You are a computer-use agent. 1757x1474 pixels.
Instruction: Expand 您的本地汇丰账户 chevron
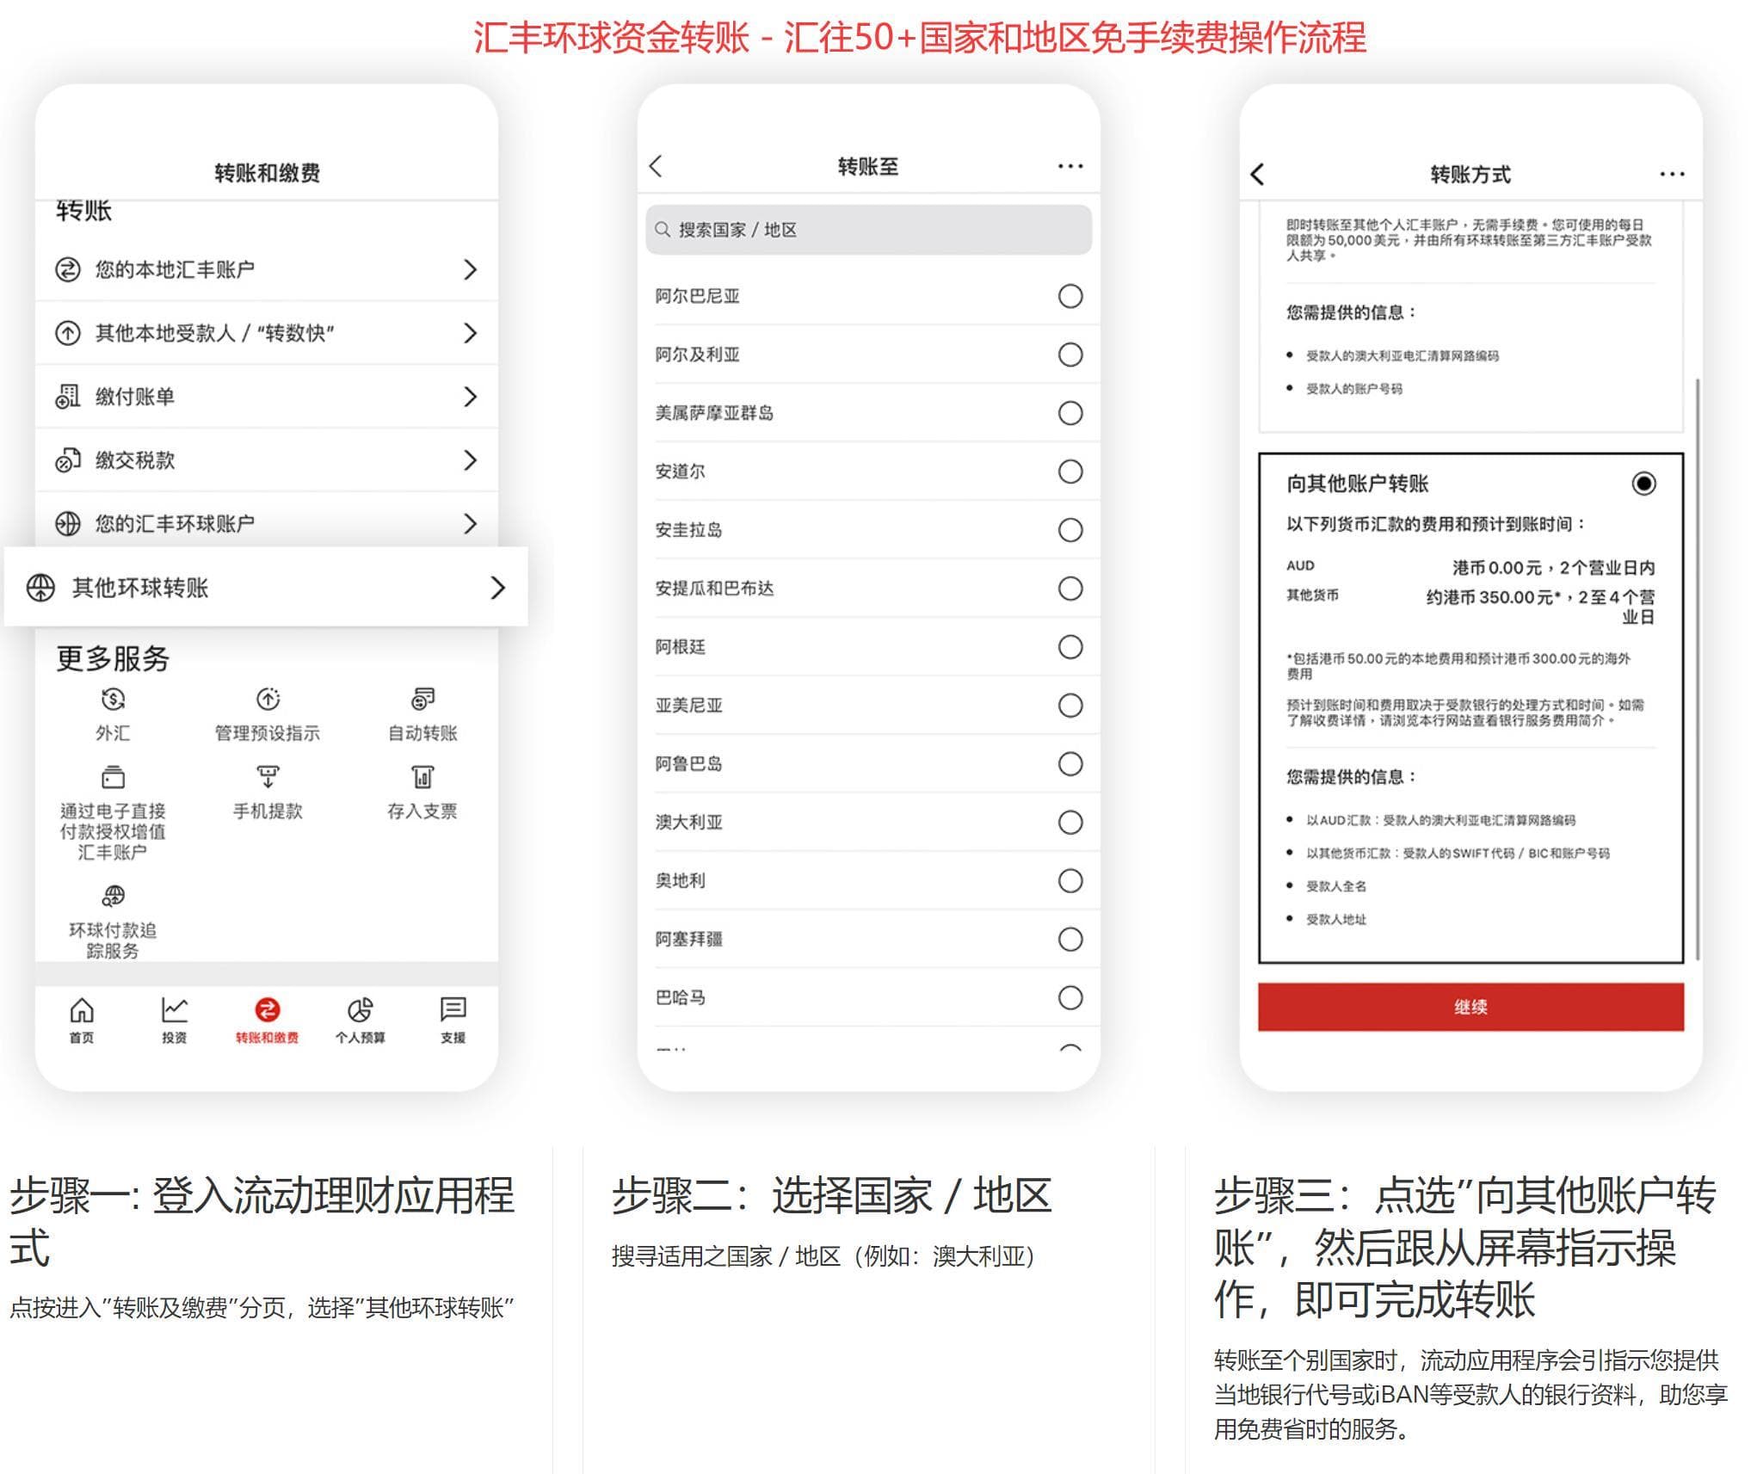pos(470,269)
